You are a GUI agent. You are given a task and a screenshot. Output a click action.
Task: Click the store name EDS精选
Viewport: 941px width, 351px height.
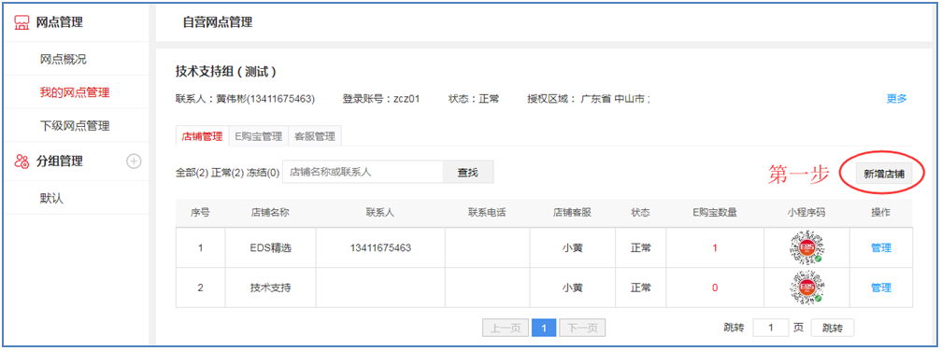(x=271, y=247)
